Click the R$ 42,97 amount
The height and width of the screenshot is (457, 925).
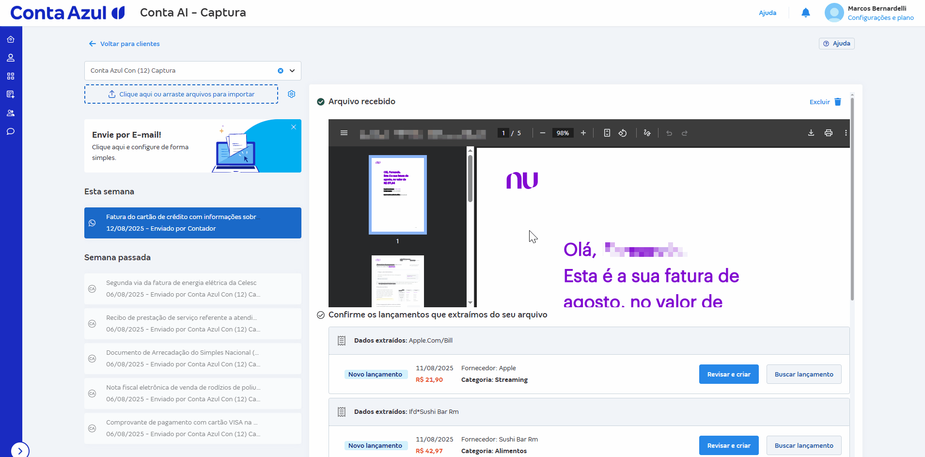(429, 451)
